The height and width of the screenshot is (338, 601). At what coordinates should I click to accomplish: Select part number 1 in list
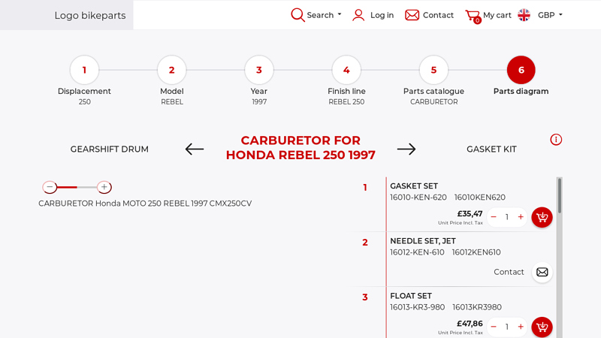tap(365, 187)
